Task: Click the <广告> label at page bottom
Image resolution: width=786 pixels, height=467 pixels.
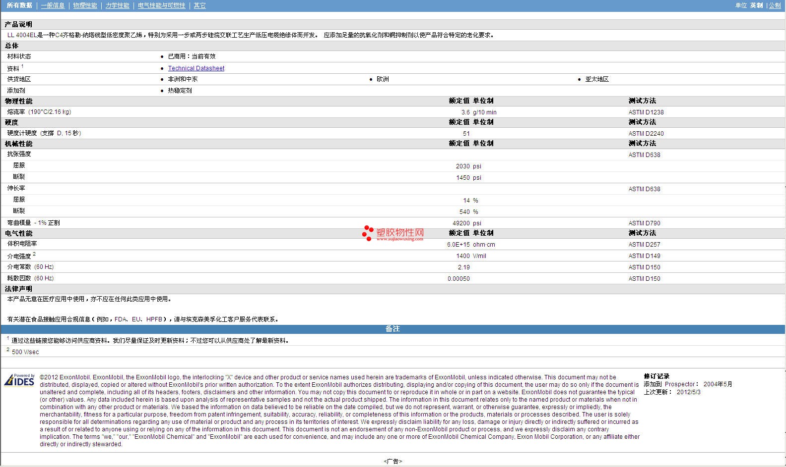Action: 393,462
